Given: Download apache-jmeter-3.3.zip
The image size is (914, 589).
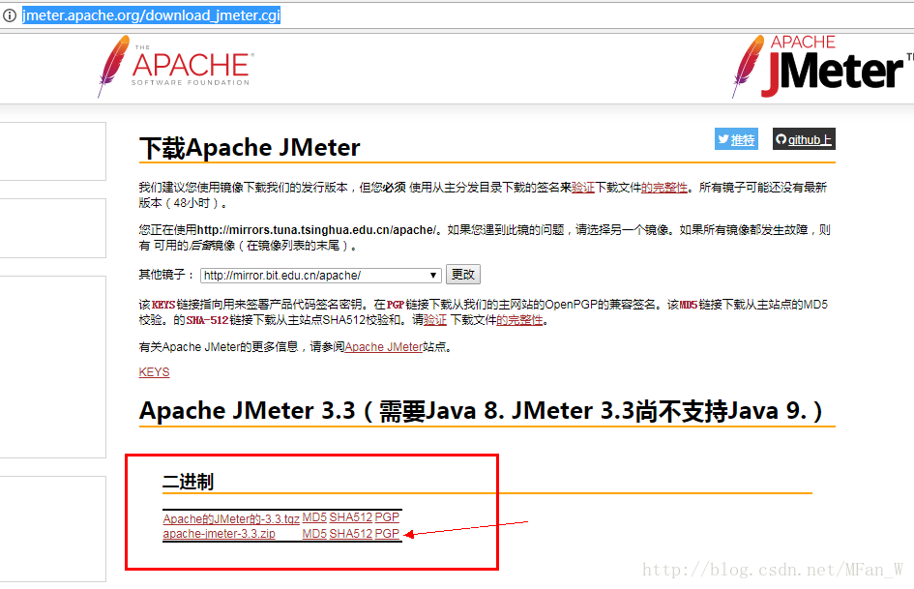Looking at the screenshot, I should (219, 534).
